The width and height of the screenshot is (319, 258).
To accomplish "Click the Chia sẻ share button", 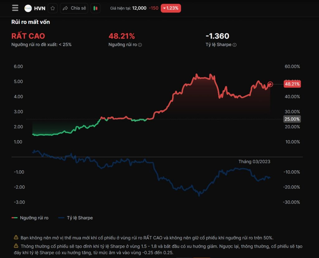I will pyautogui.click(x=74, y=8).
